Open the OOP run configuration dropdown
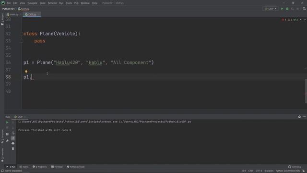The image size is (307, 173). point(271,9)
